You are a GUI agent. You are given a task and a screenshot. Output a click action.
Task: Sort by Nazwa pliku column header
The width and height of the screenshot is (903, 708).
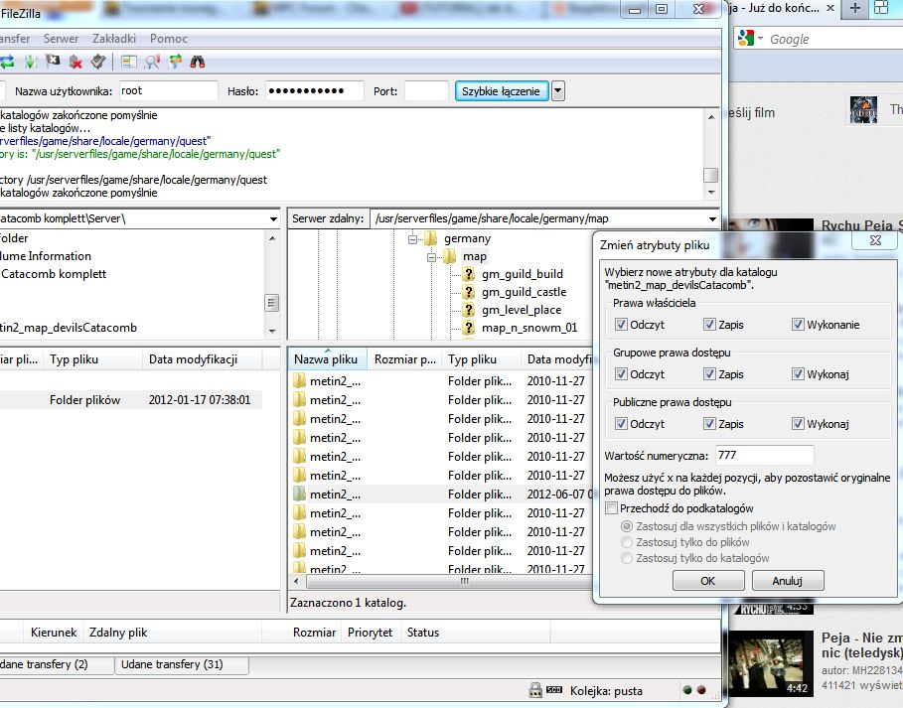[326, 359]
